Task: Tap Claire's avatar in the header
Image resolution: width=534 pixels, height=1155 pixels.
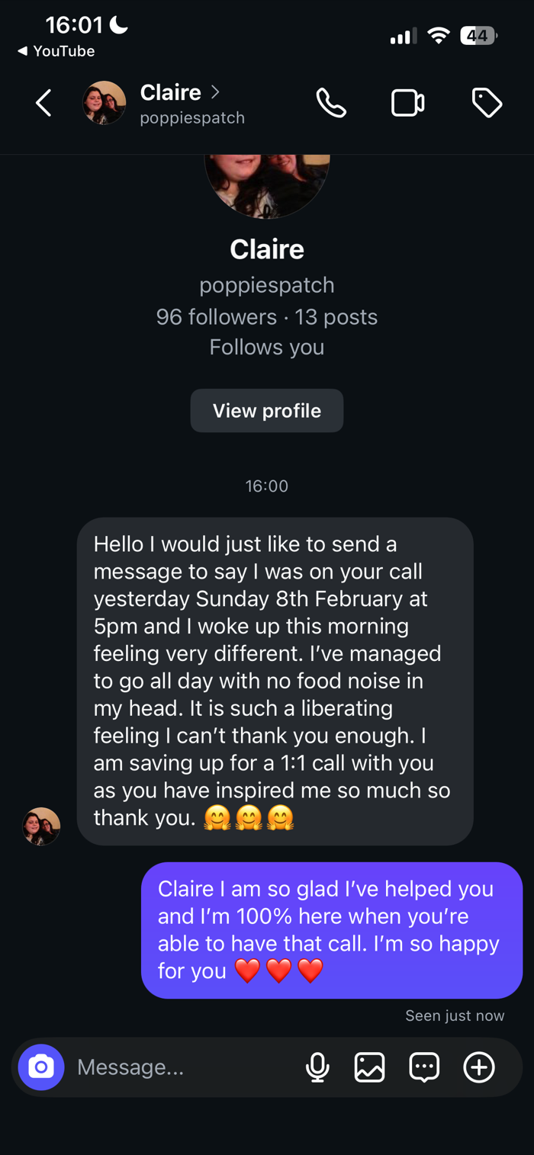Action: click(105, 102)
